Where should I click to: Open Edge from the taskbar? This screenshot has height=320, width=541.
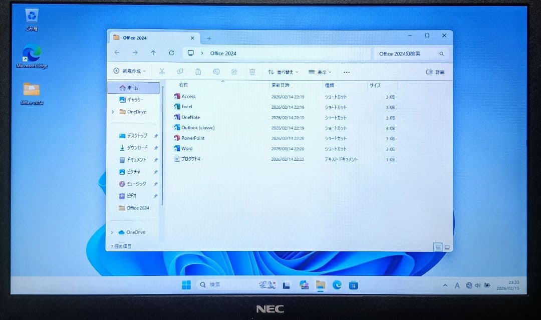coord(337,285)
